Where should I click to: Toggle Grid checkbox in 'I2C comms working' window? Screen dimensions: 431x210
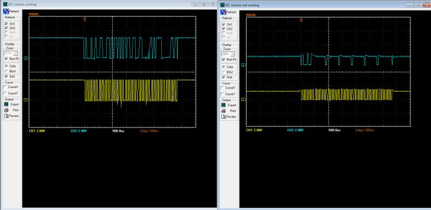6,76
